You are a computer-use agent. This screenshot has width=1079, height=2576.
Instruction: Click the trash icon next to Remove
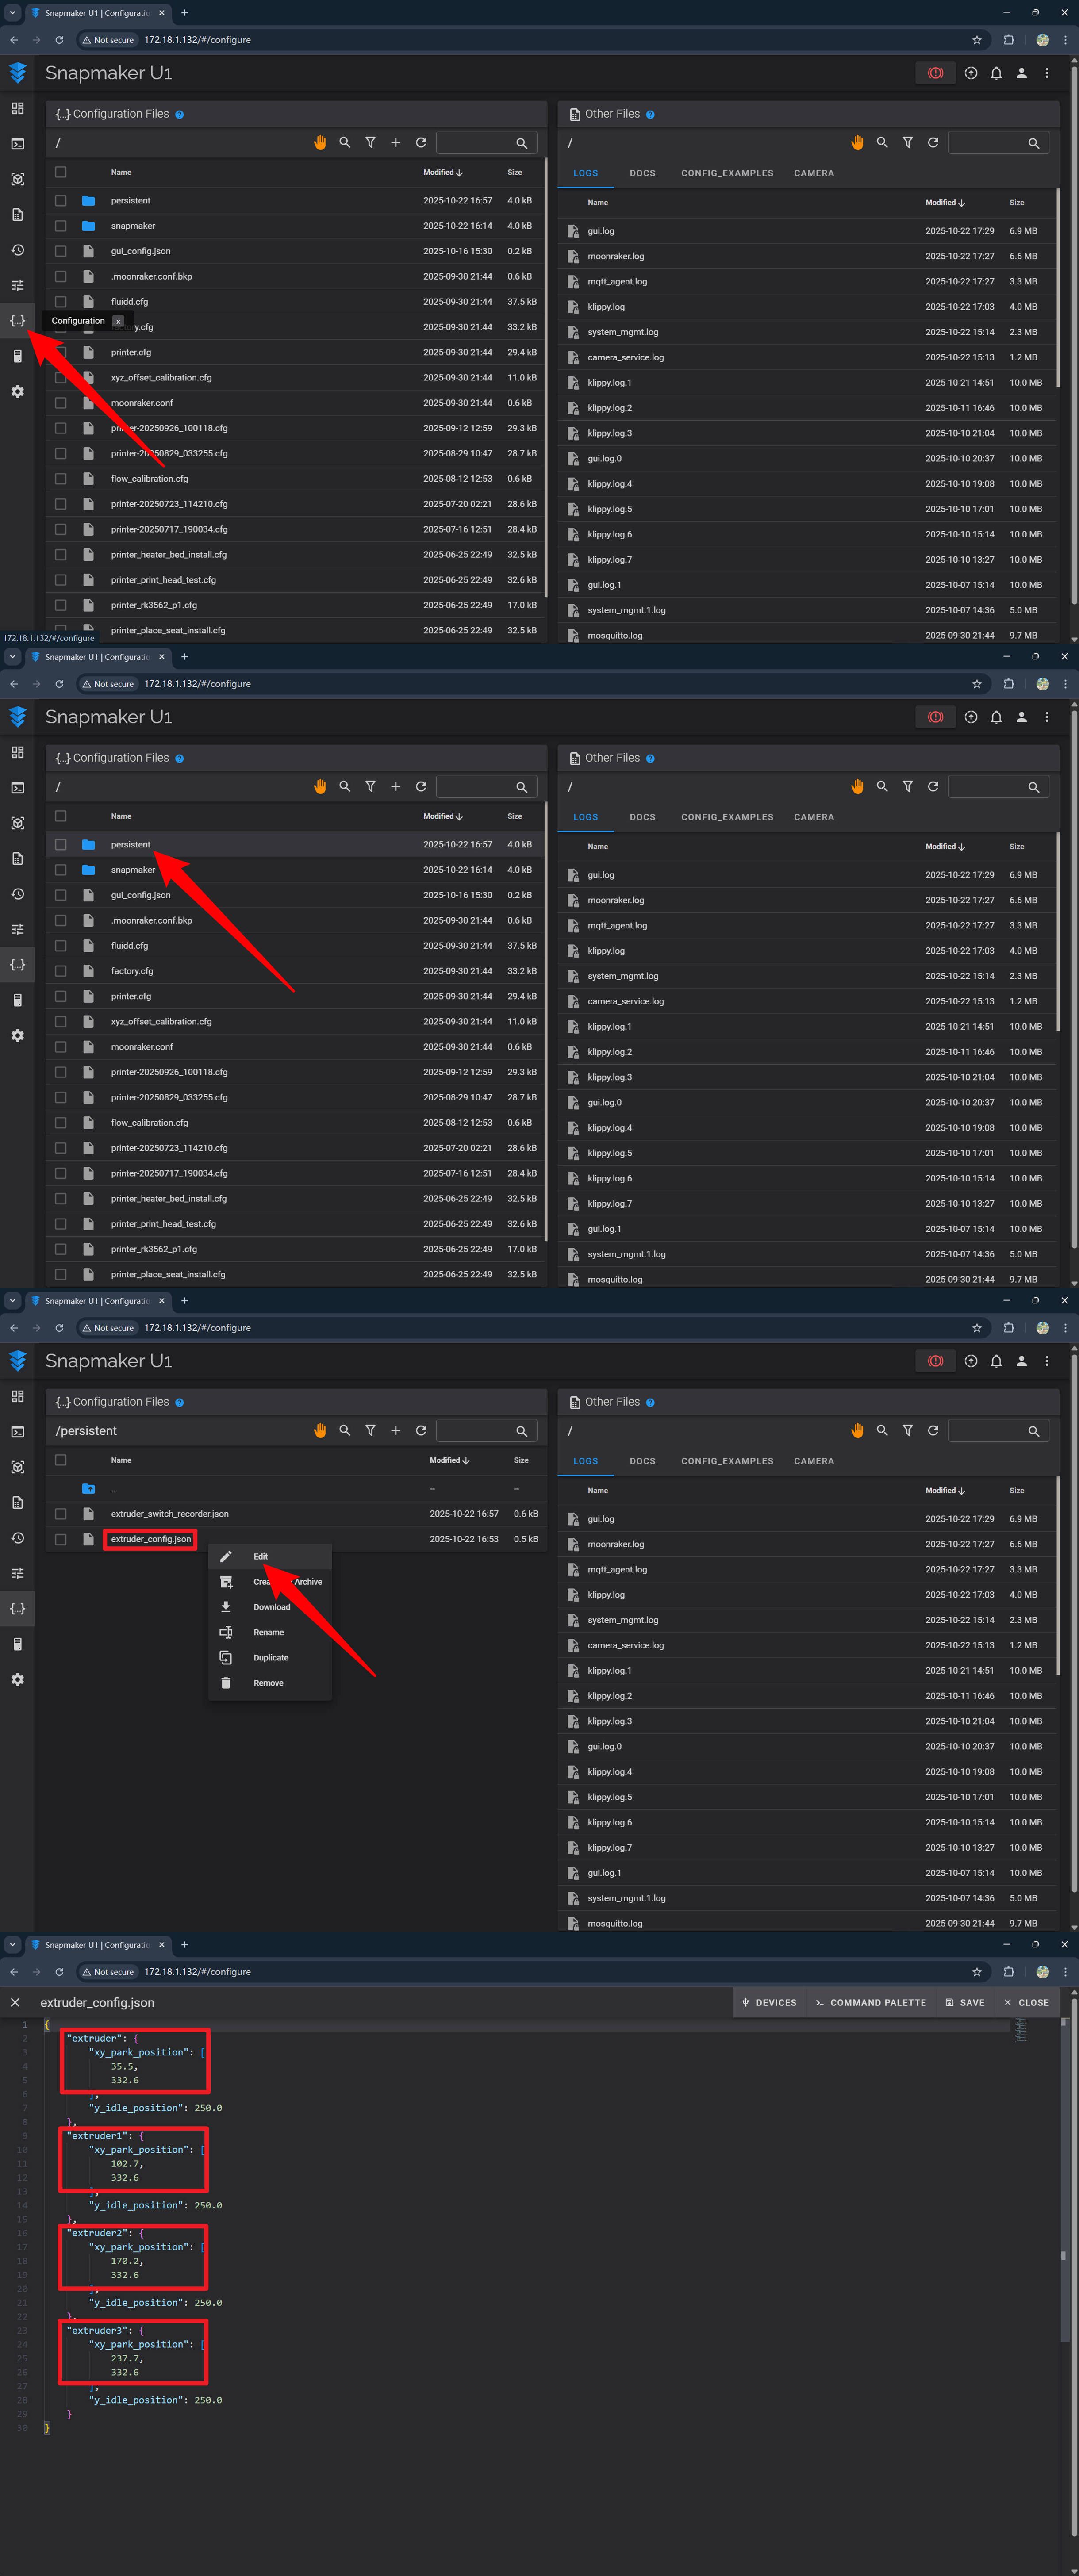[x=226, y=1682]
